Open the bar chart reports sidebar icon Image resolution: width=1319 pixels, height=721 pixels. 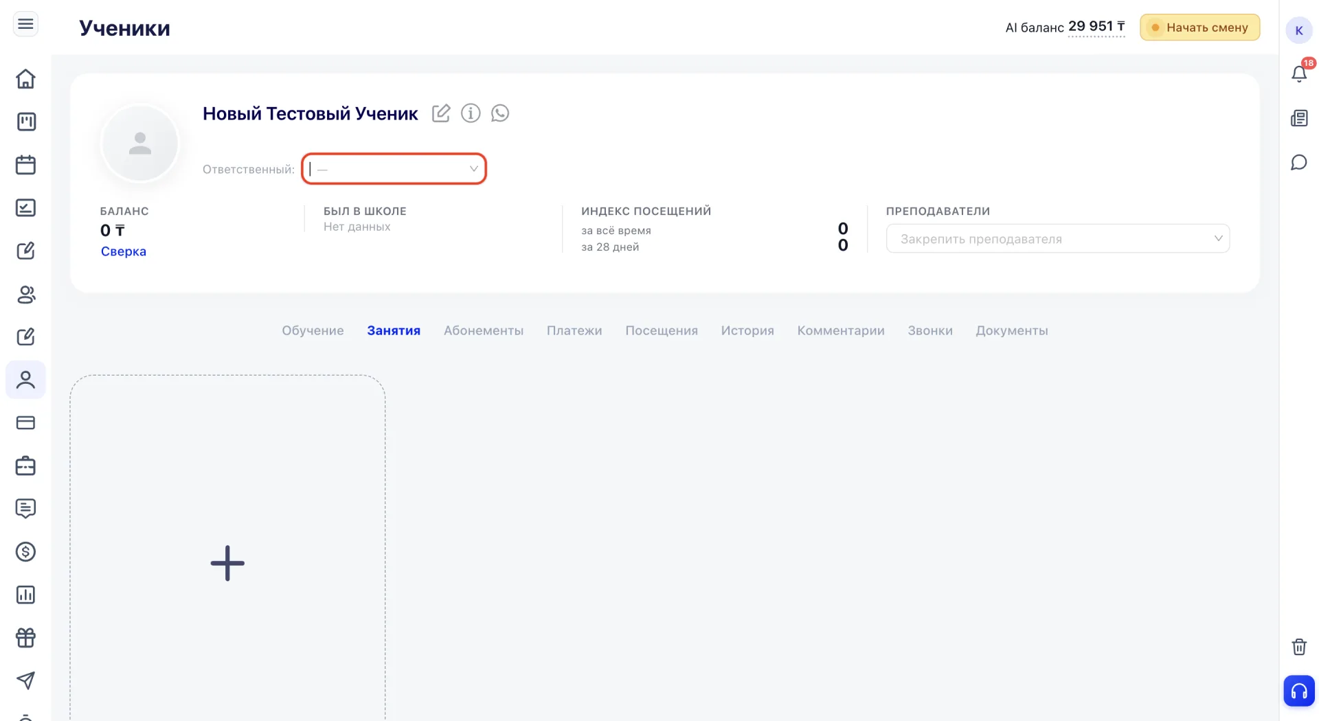(25, 595)
